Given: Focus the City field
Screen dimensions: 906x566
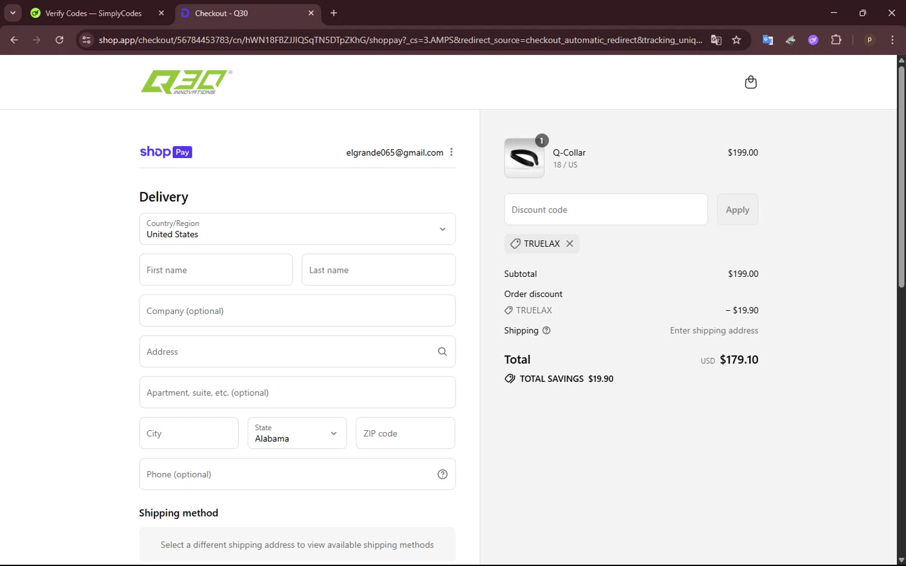Looking at the screenshot, I should coord(189,433).
